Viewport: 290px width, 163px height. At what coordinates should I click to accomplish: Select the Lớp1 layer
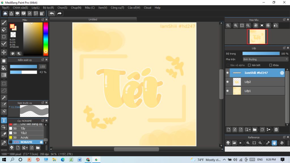pyautogui.click(x=257, y=91)
